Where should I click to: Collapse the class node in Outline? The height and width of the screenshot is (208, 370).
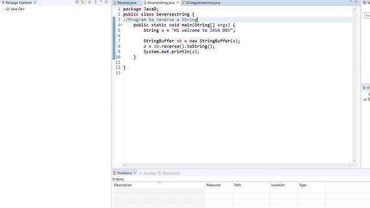pos(365,99)
